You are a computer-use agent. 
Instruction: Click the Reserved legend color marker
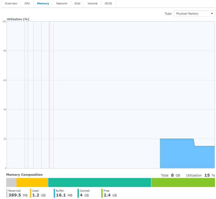pyautogui.click(x=7, y=193)
